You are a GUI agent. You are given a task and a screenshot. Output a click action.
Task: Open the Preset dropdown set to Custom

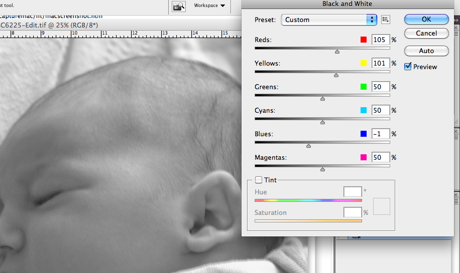tap(329, 20)
